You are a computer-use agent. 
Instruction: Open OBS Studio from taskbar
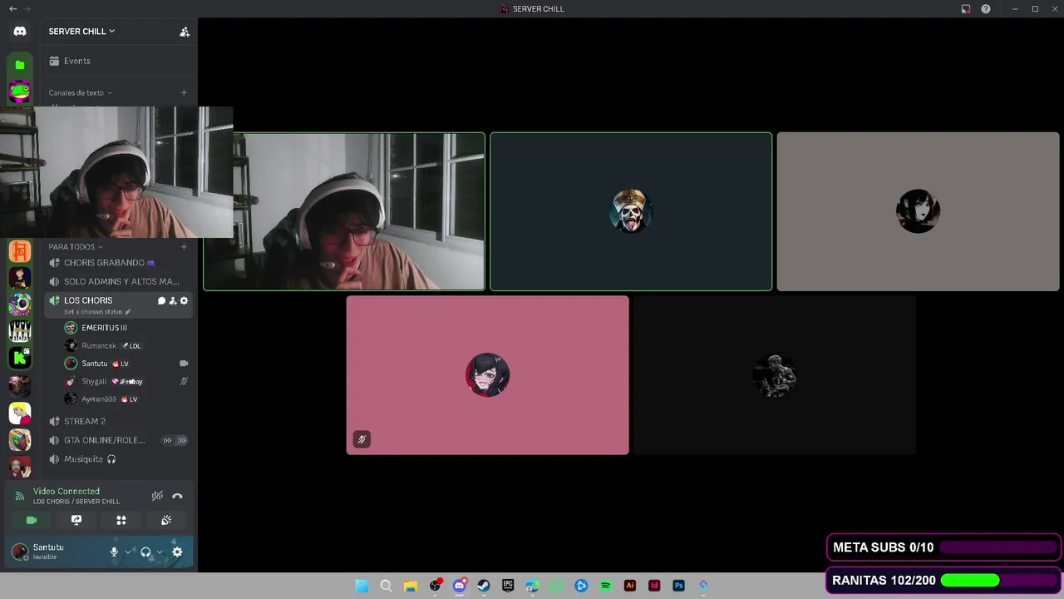[435, 586]
